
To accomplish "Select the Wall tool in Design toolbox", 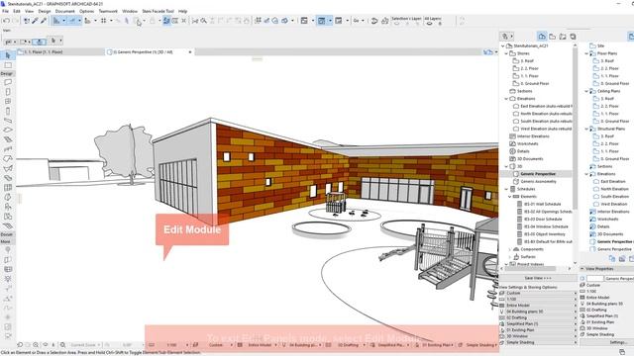I will (x=8, y=82).
